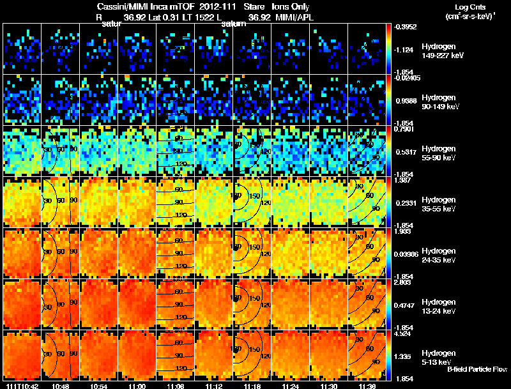Jump to the 11:36 time label
Image resolution: width=511 pixels, height=389 pixels.
(x=367, y=386)
